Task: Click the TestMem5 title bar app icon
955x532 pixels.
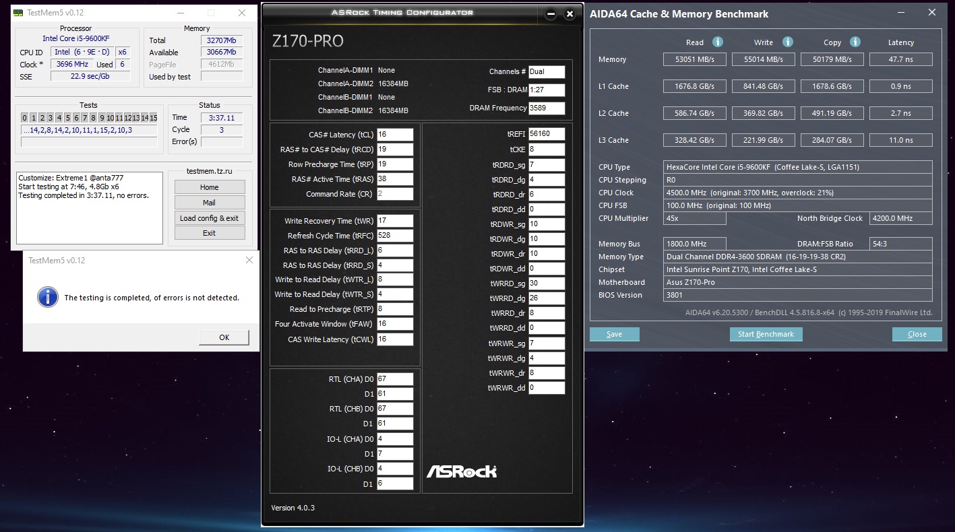Action: point(19,13)
